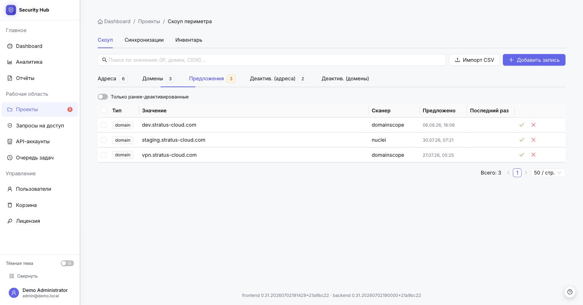Open the Домены sub-tab
Viewport: 583px width, 305px height.
point(158,79)
